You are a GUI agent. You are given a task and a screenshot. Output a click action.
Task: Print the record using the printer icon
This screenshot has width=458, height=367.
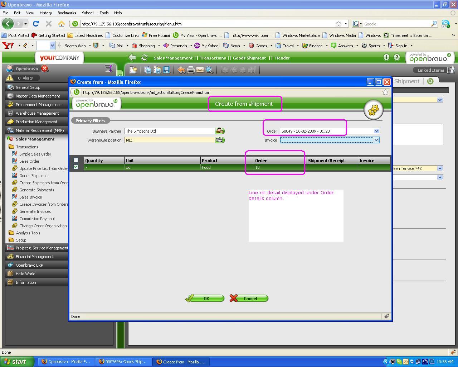point(191,70)
